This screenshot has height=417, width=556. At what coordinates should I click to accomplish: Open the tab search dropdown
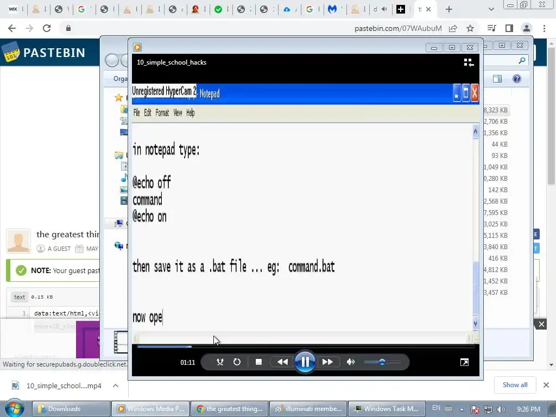(x=491, y=10)
